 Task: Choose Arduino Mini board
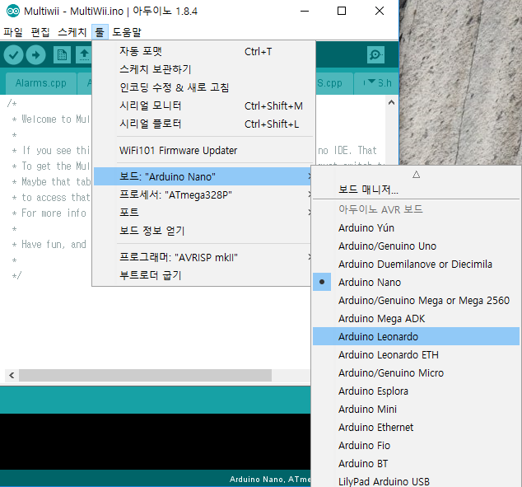tap(416, 409)
